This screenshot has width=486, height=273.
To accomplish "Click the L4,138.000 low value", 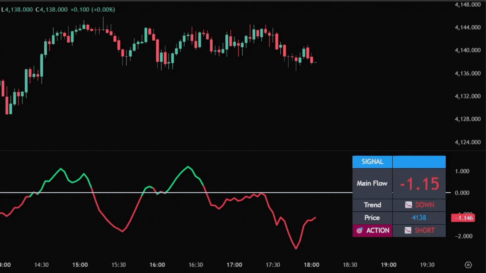I will click(x=17, y=9).
